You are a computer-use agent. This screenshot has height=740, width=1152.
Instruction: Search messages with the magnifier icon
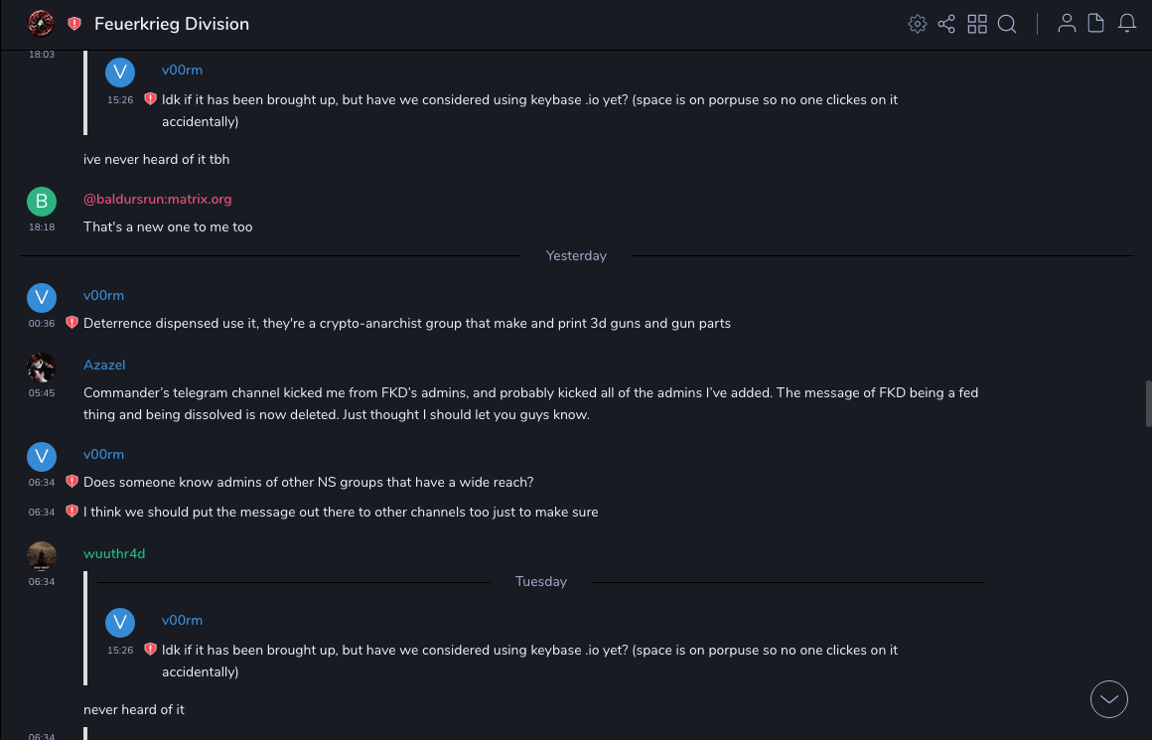pyautogui.click(x=1007, y=24)
